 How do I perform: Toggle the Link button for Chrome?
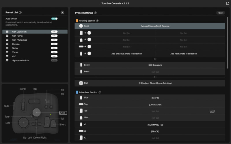54,44
